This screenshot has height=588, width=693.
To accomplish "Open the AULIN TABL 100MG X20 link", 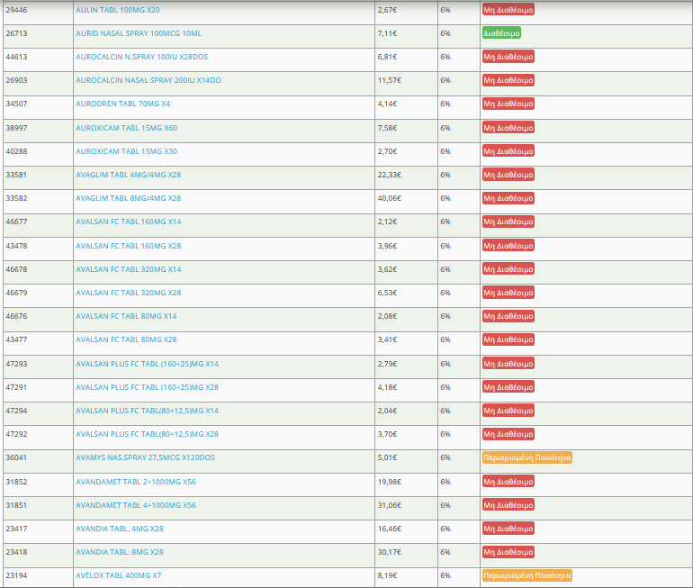I will [x=118, y=10].
